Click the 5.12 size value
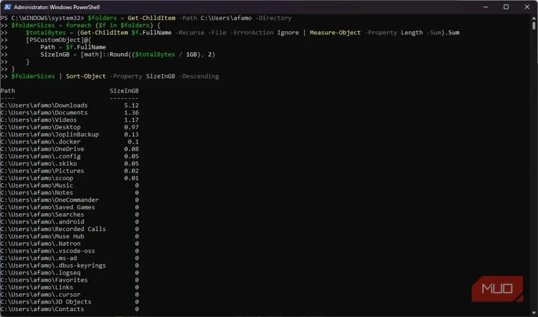538x317 pixels. 131,105
